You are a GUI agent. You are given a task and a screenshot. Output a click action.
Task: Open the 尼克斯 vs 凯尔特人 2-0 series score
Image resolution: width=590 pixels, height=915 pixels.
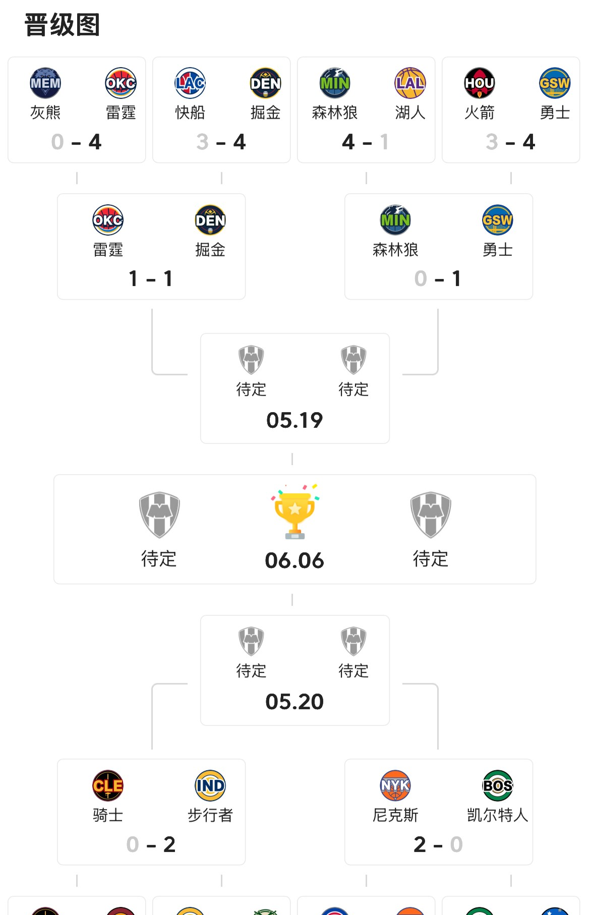438,844
